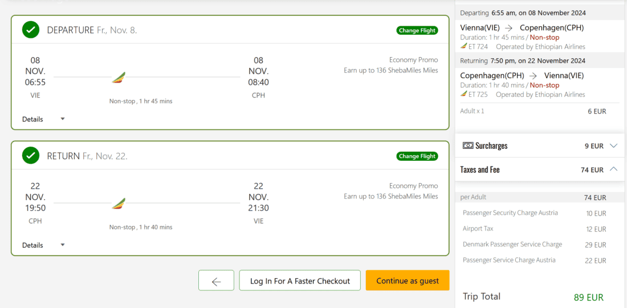Click the Vienna to Copenhagen route summary

pos(522,27)
